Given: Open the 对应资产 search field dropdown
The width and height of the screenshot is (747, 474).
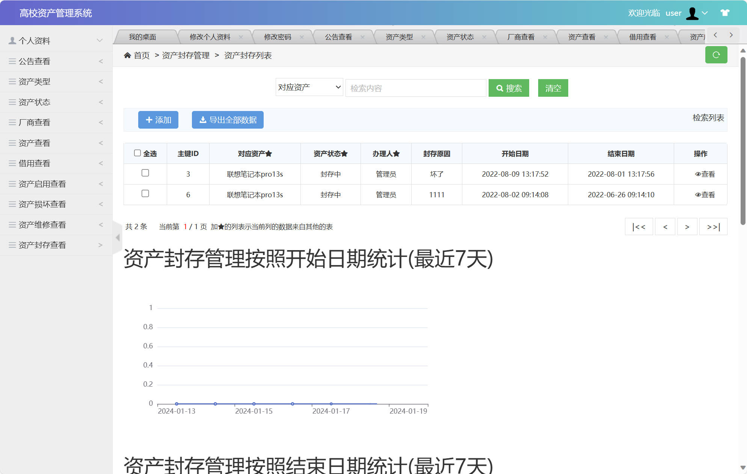Looking at the screenshot, I should (309, 87).
